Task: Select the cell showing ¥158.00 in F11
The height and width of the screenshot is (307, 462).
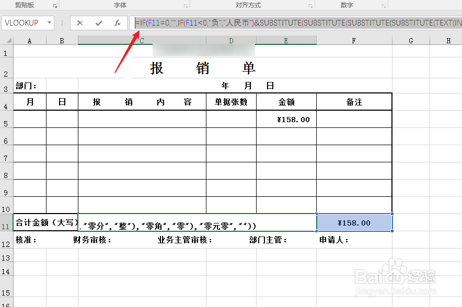Action: (x=354, y=222)
